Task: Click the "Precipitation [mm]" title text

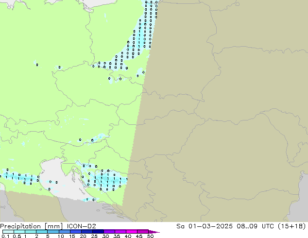Action: tap(32, 226)
